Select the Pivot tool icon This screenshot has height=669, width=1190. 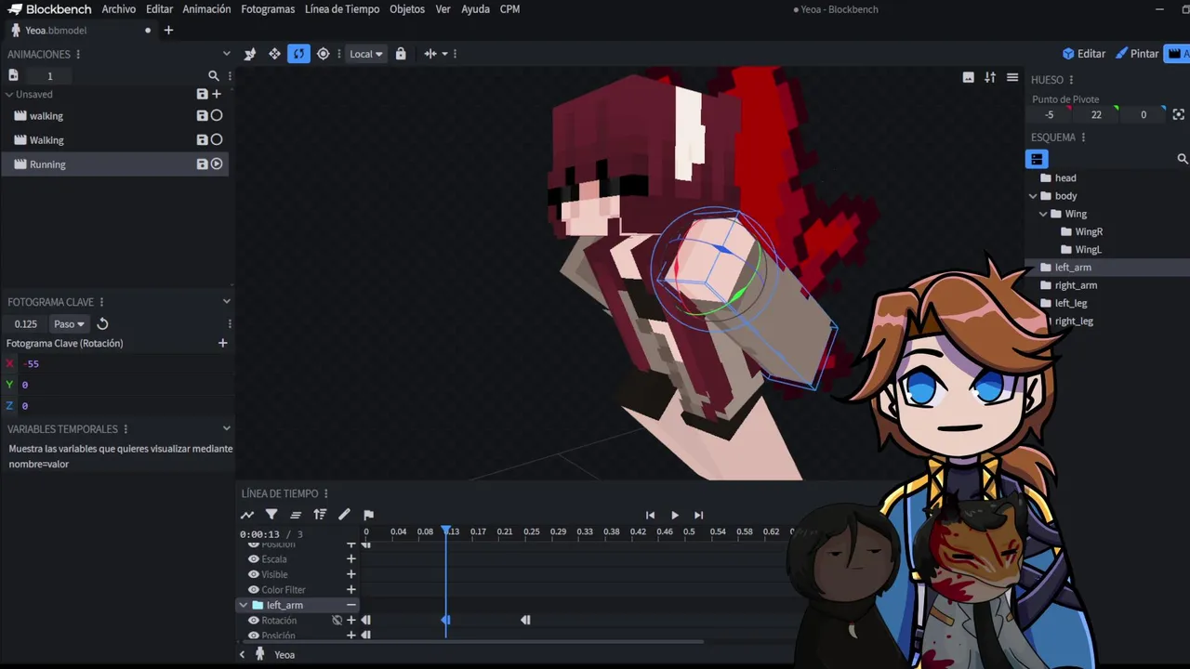323,54
